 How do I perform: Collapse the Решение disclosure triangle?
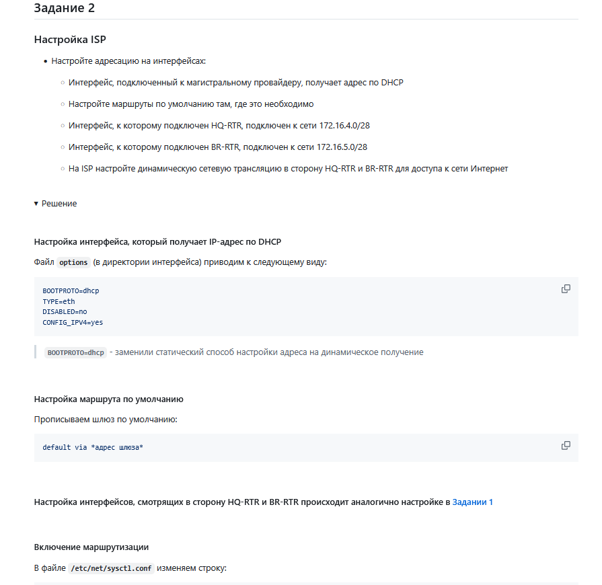click(36, 204)
